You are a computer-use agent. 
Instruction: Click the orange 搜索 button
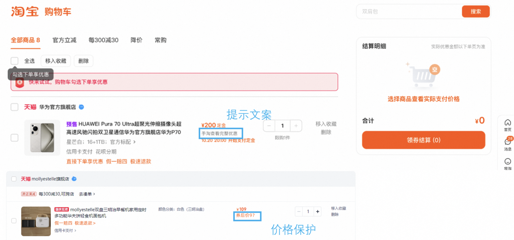(x=476, y=11)
